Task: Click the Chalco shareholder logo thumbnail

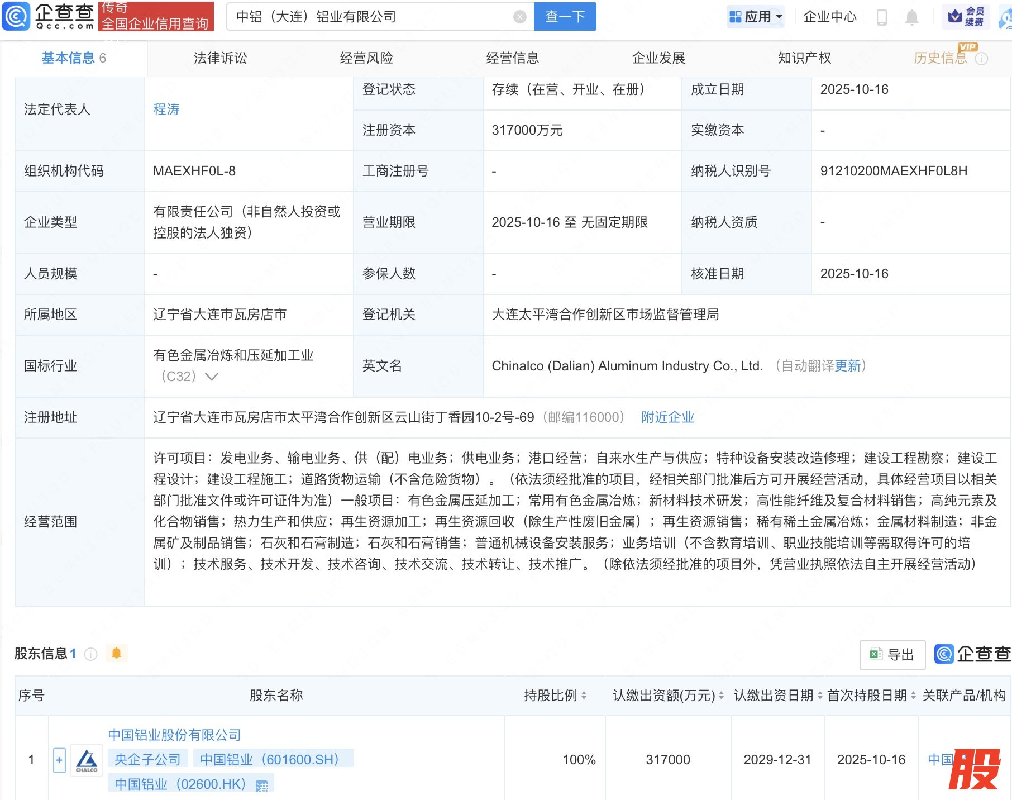Action: (x=87, y=760)
